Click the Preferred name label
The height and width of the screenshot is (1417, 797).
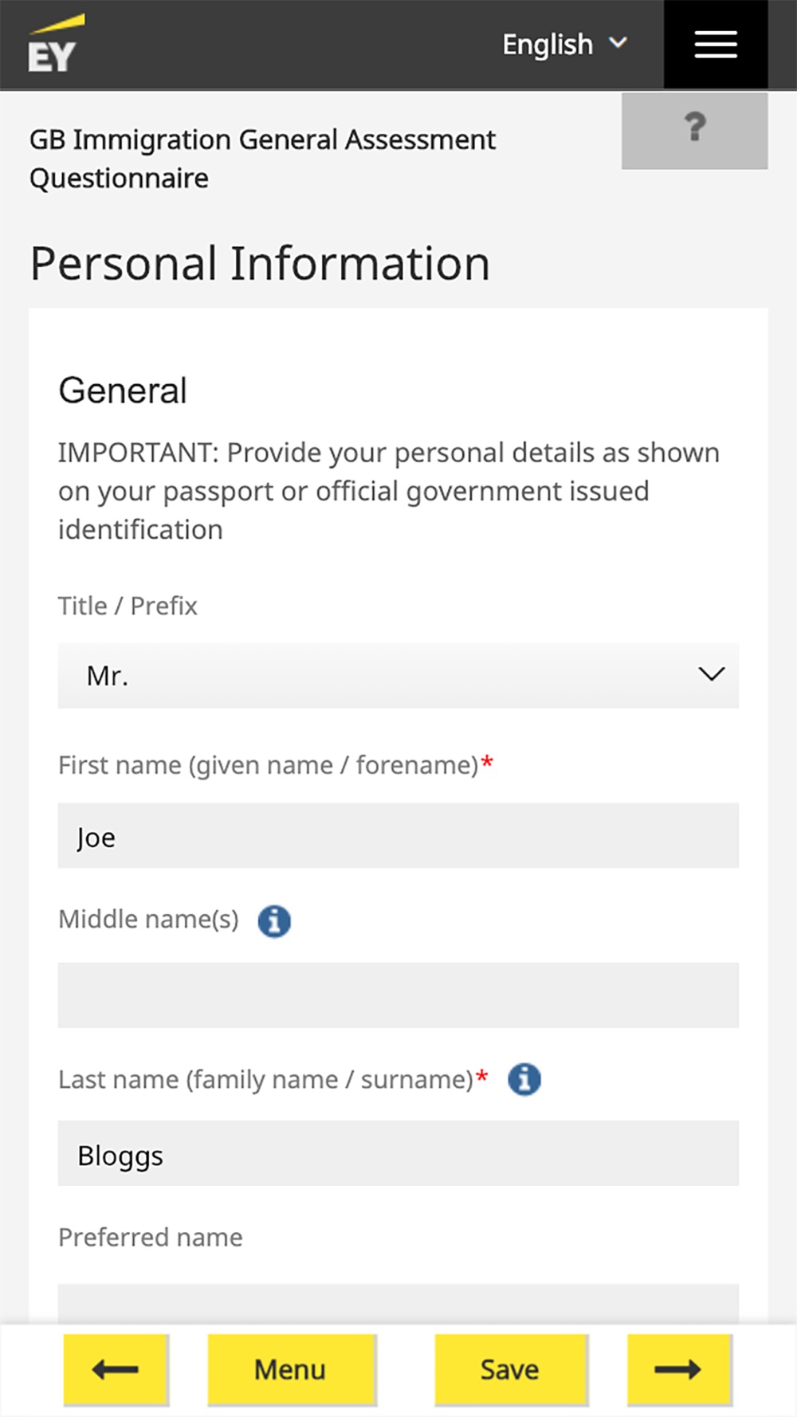point(151,1238)
